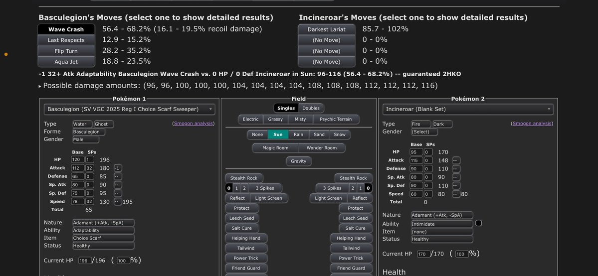This screenshot has width=598, height=276.
Task: Toggle Helping Hand on Basculegion's side
Action: (x=246, y=238)
